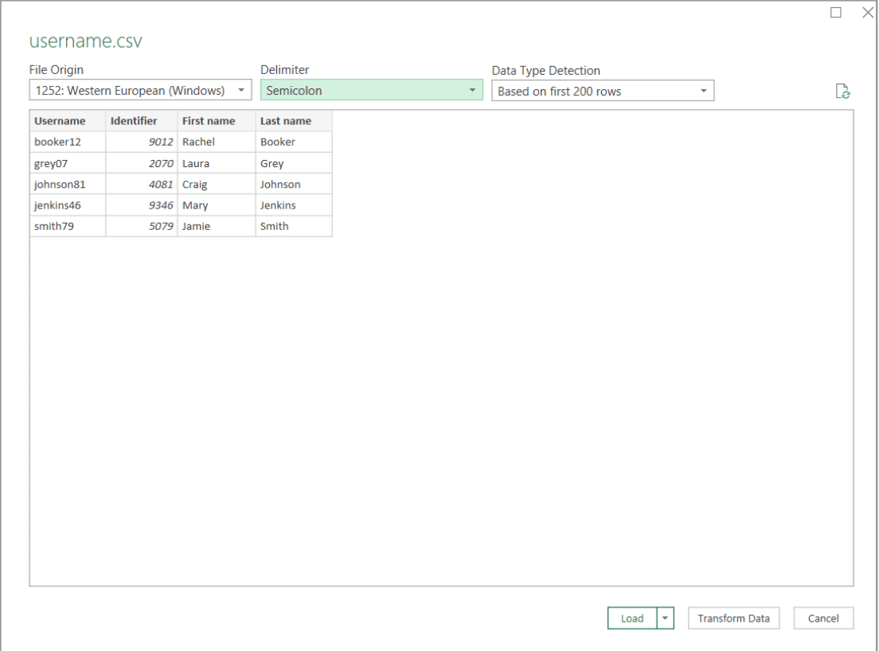Open the Delimiter dropdown

[x=473, y=90]
